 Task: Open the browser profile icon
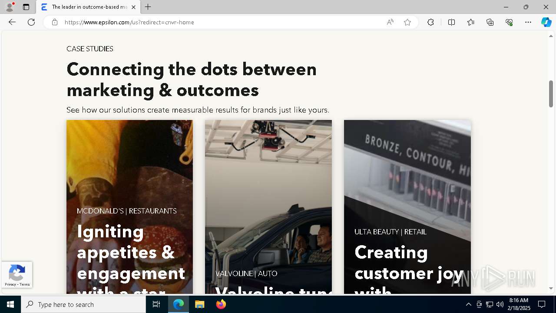(x=10, y=7)
